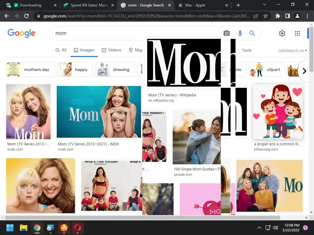Viewport: 314px width, 235px height.
Task: Open File Explorer from taskbar
Action: tap(23, 228)
